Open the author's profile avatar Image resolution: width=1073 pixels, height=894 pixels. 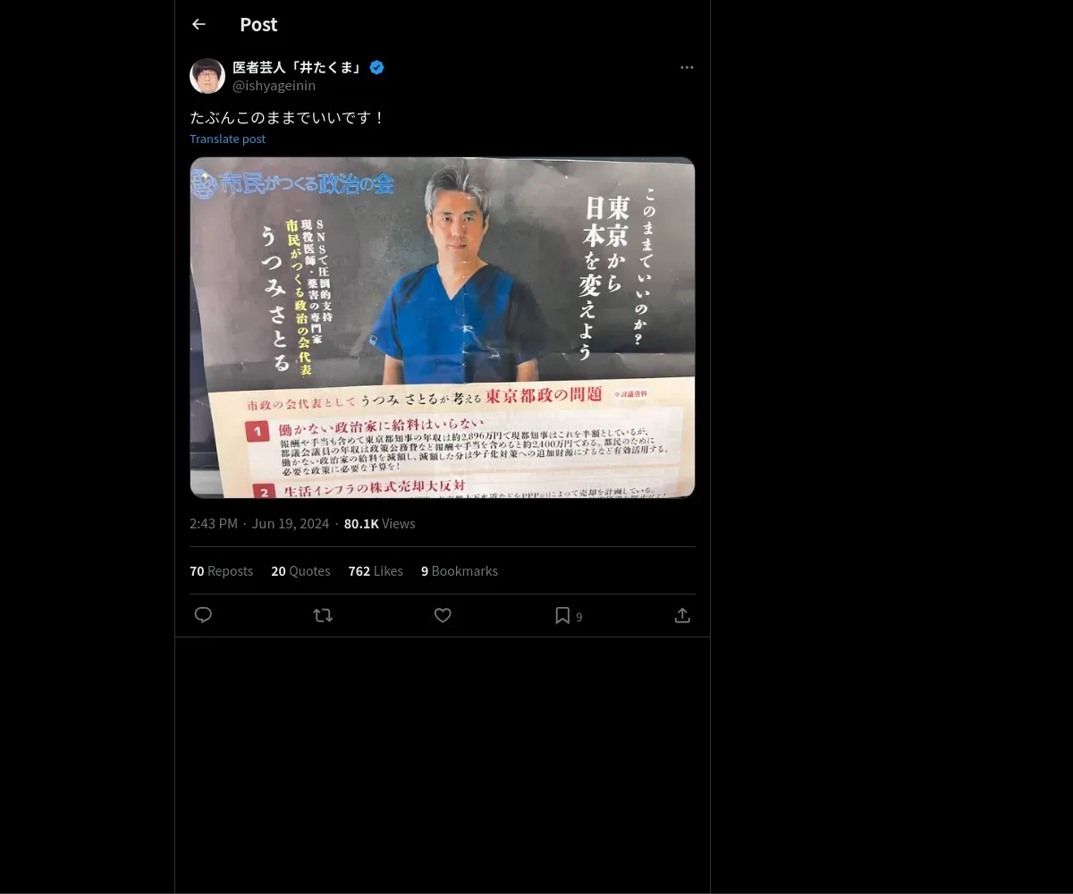tap(207, 76)
